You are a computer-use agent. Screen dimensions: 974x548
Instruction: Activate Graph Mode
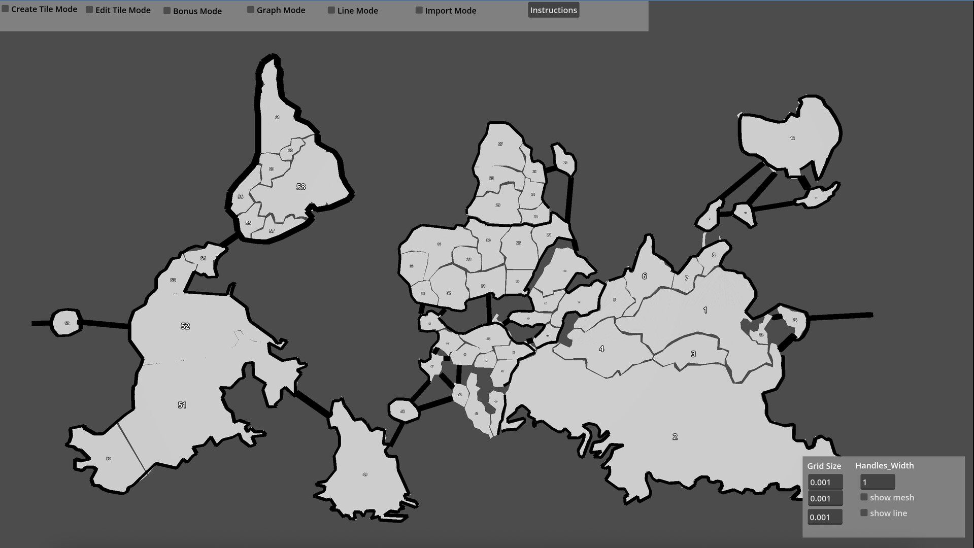[250, 9]
